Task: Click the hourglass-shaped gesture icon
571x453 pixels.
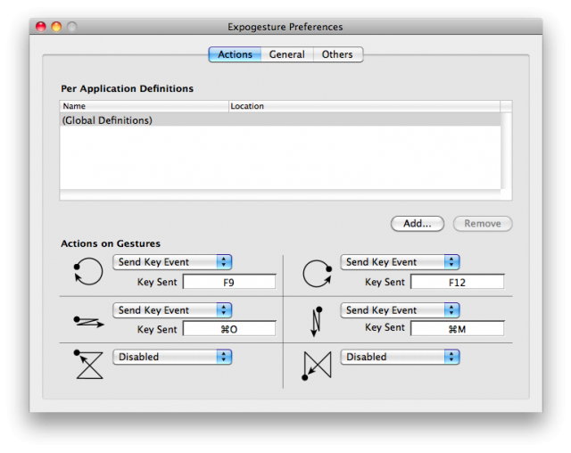Action: [88, 364]
